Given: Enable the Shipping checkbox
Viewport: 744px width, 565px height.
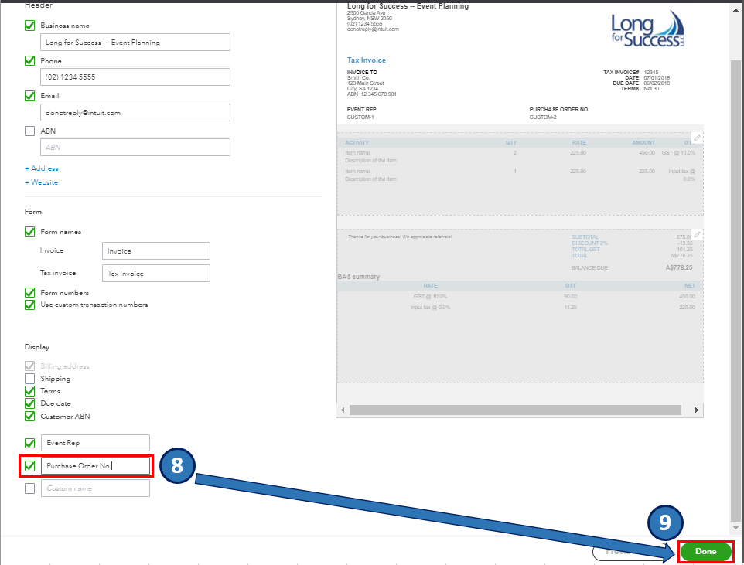Looking at the screenshot, I should tap(30, 379).
